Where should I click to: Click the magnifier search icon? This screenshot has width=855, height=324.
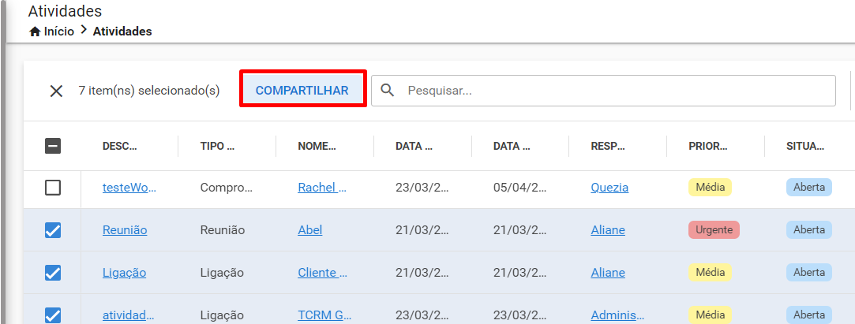click(x=387, y=91)
